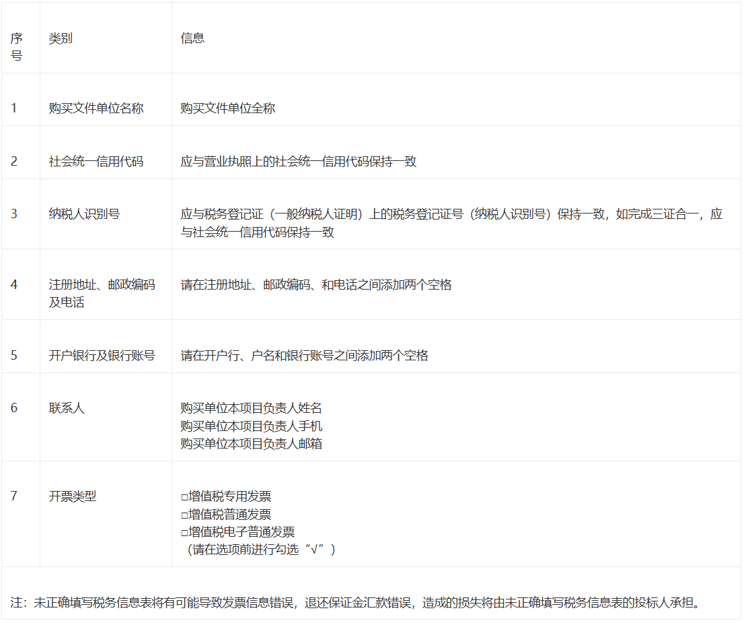The width and height of the screenshot is (744, 623).
Task: Click the info text about 注册地址 spacing
Action: [316, 285]
